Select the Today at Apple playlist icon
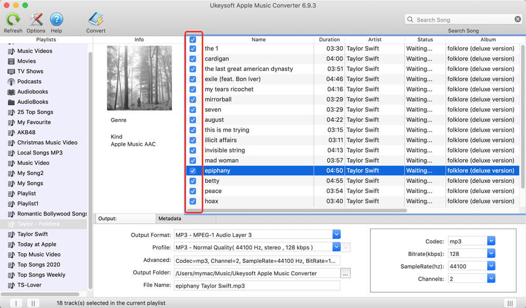Screen dimensions: 526x308 (11, 244)
